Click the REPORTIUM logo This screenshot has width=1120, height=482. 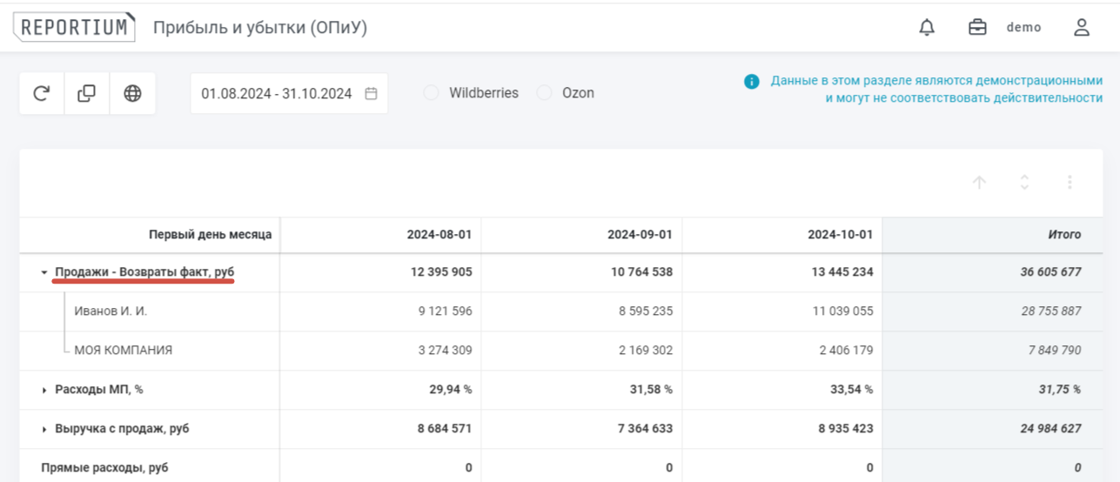74,28
